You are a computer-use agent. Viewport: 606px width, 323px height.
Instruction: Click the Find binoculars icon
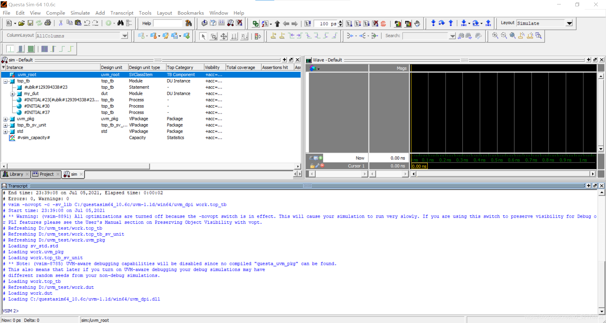pyautogui.click(x=120, y=23)
